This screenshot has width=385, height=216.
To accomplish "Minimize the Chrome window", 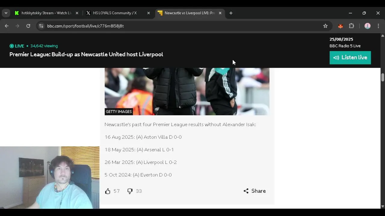I will [350, 13].
